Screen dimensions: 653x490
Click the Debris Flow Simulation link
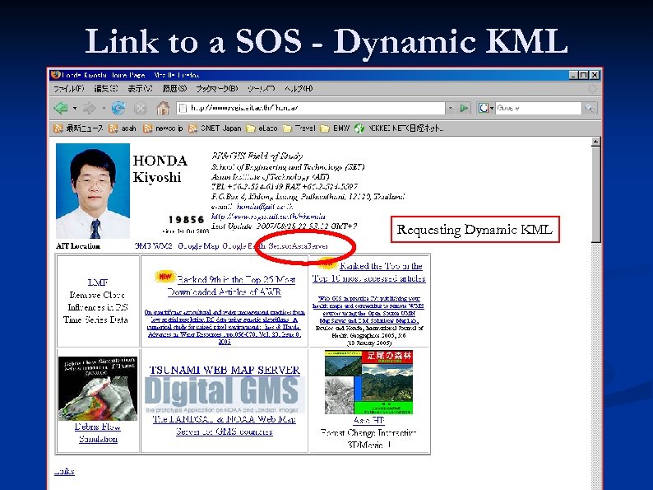[x=98, y=433]
